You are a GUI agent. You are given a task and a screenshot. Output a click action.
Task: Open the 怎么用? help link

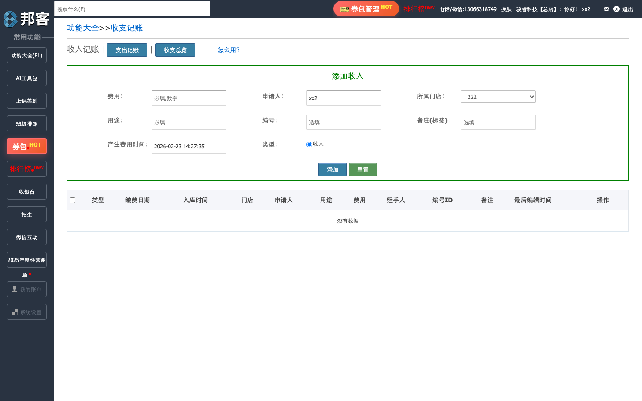[229, 49]
